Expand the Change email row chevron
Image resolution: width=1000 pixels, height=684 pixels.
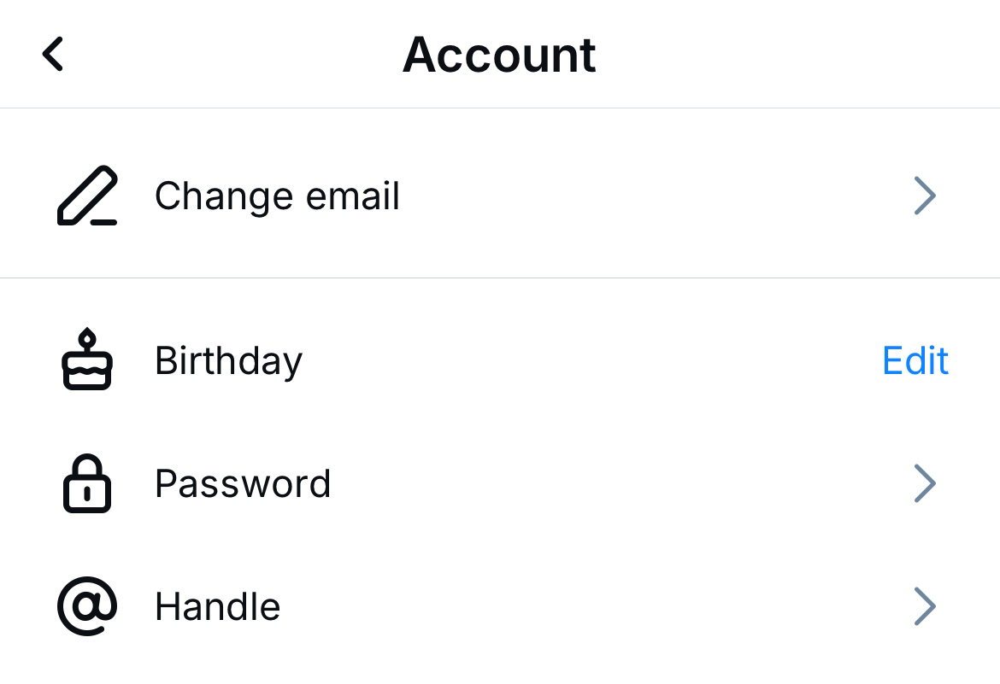tap(926, 196)
